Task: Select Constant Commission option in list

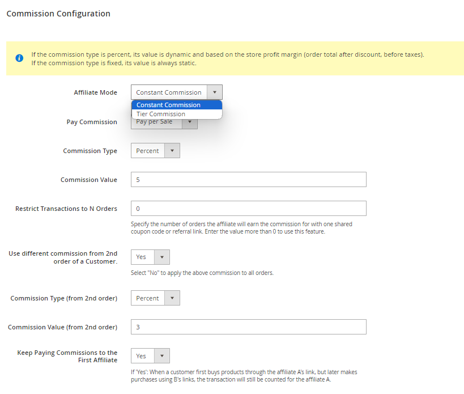Action: 177,105
